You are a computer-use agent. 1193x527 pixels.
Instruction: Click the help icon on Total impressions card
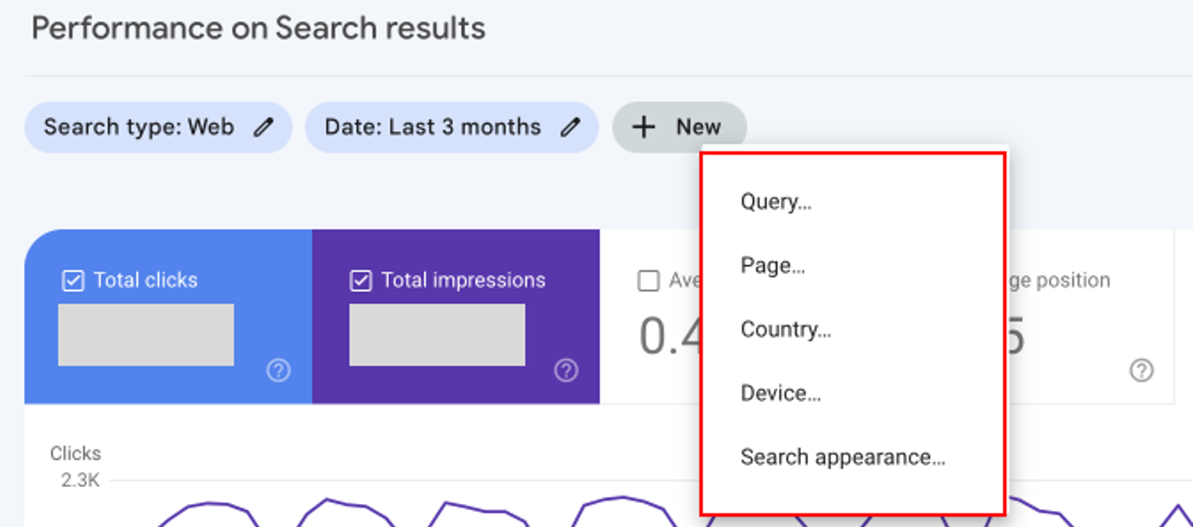coord(567,371)
